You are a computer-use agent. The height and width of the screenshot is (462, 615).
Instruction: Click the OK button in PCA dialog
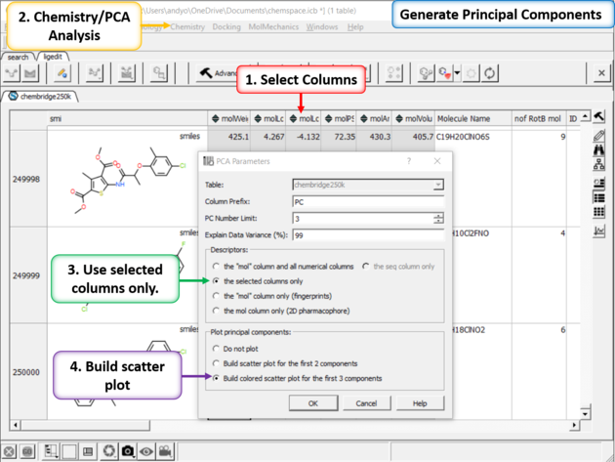tap(313, 402)
